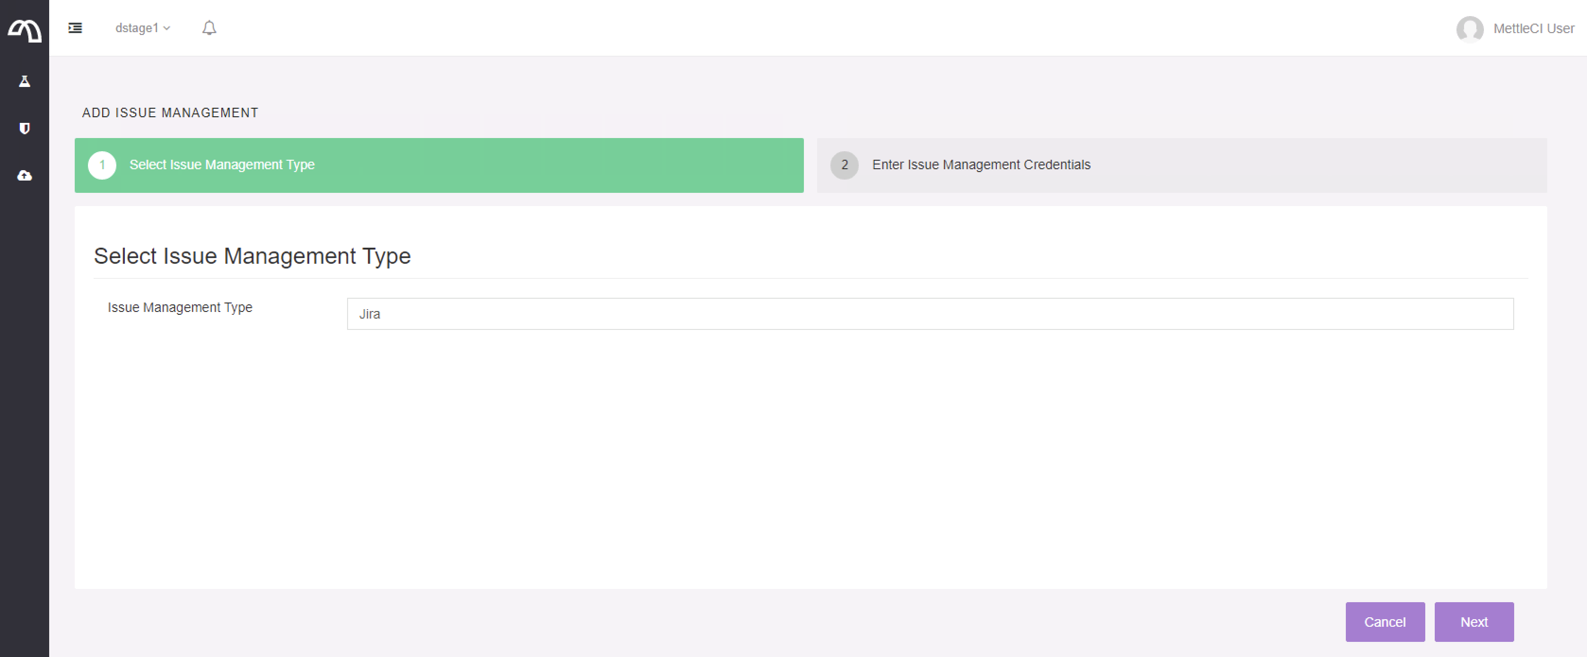Click the Select Issue Management Type heading

click(x=252, y=256)
